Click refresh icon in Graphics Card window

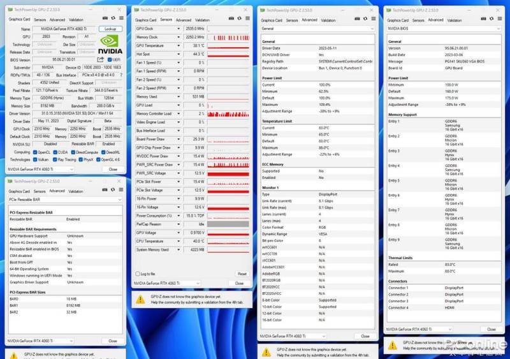(x=113, y=18)
